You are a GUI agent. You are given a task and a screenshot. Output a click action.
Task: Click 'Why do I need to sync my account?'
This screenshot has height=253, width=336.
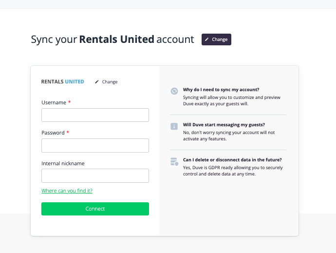click(x=221, y=90)
